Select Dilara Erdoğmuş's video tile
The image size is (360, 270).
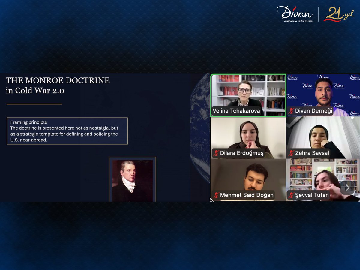(248, 138)
